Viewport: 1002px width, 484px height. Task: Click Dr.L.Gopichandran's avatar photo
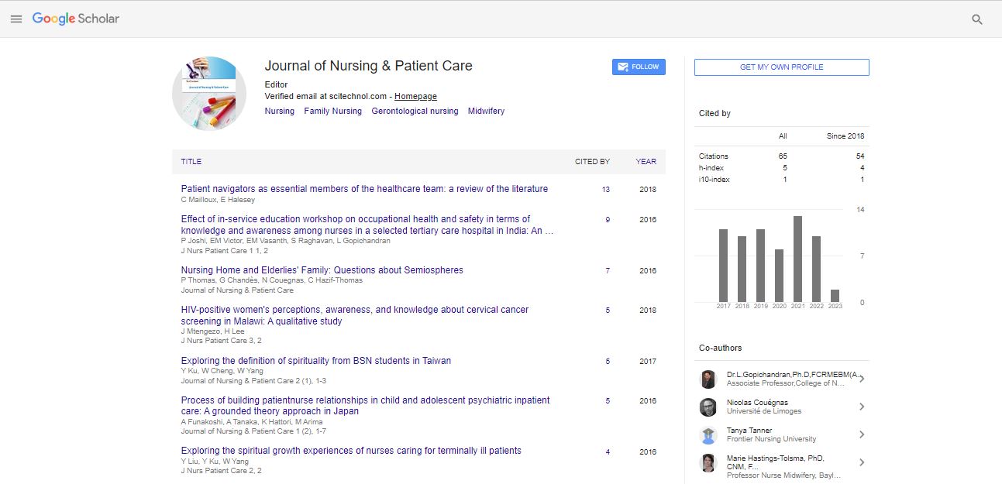[708, 379]
